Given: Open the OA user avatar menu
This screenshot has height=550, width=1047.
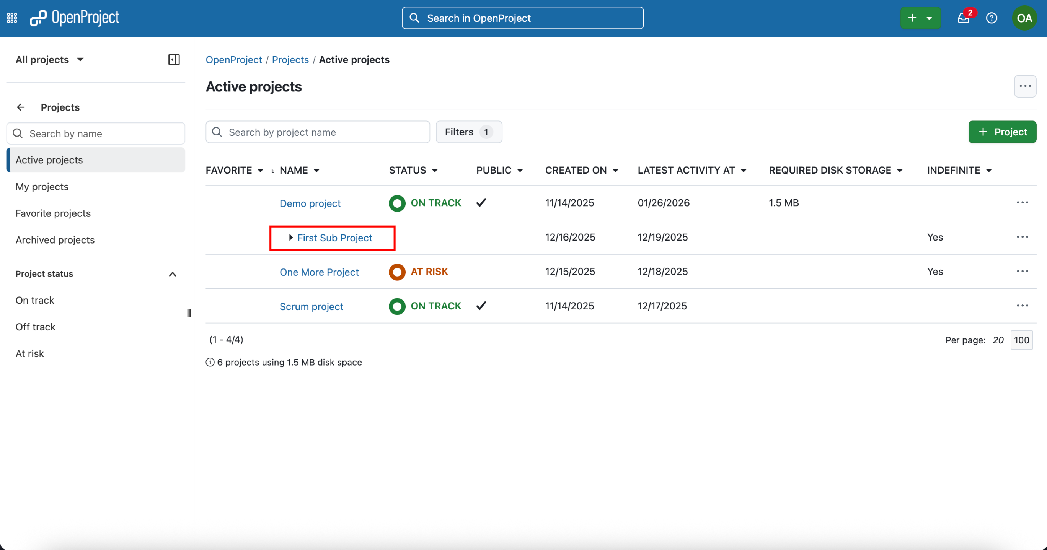Looking at the screenshot, I should [1024, 18].
